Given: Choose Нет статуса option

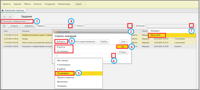Looking at the screenshot, I should click(x=79, y=61).
